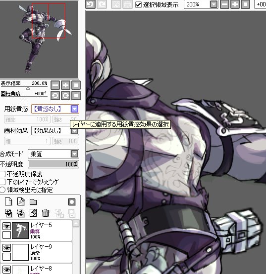
Task: Click the new normal layer icon
Action: pos(8,201)
